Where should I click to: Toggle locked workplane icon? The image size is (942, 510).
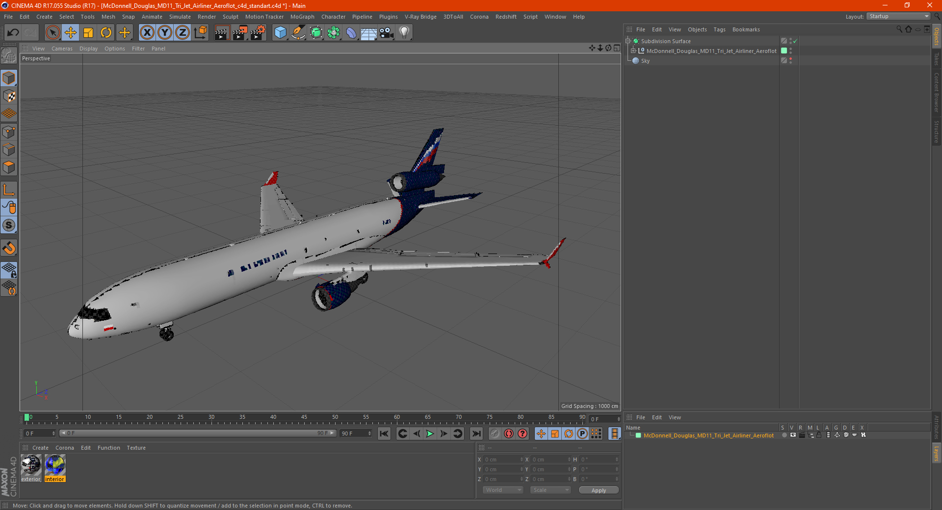(9, 270)
